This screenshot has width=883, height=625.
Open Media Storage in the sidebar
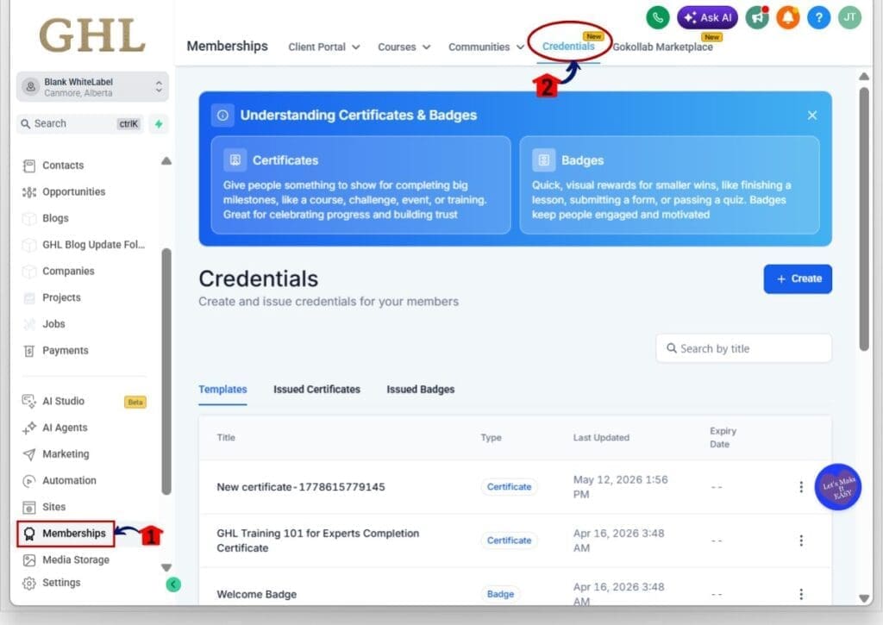point(76,559)
